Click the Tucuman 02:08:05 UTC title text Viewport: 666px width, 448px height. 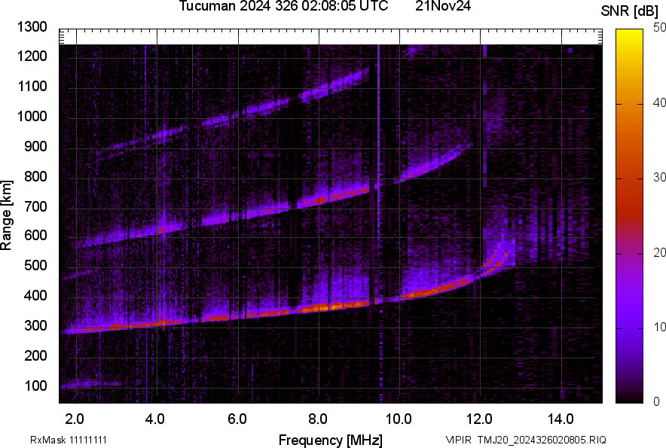tap(283, 7)
